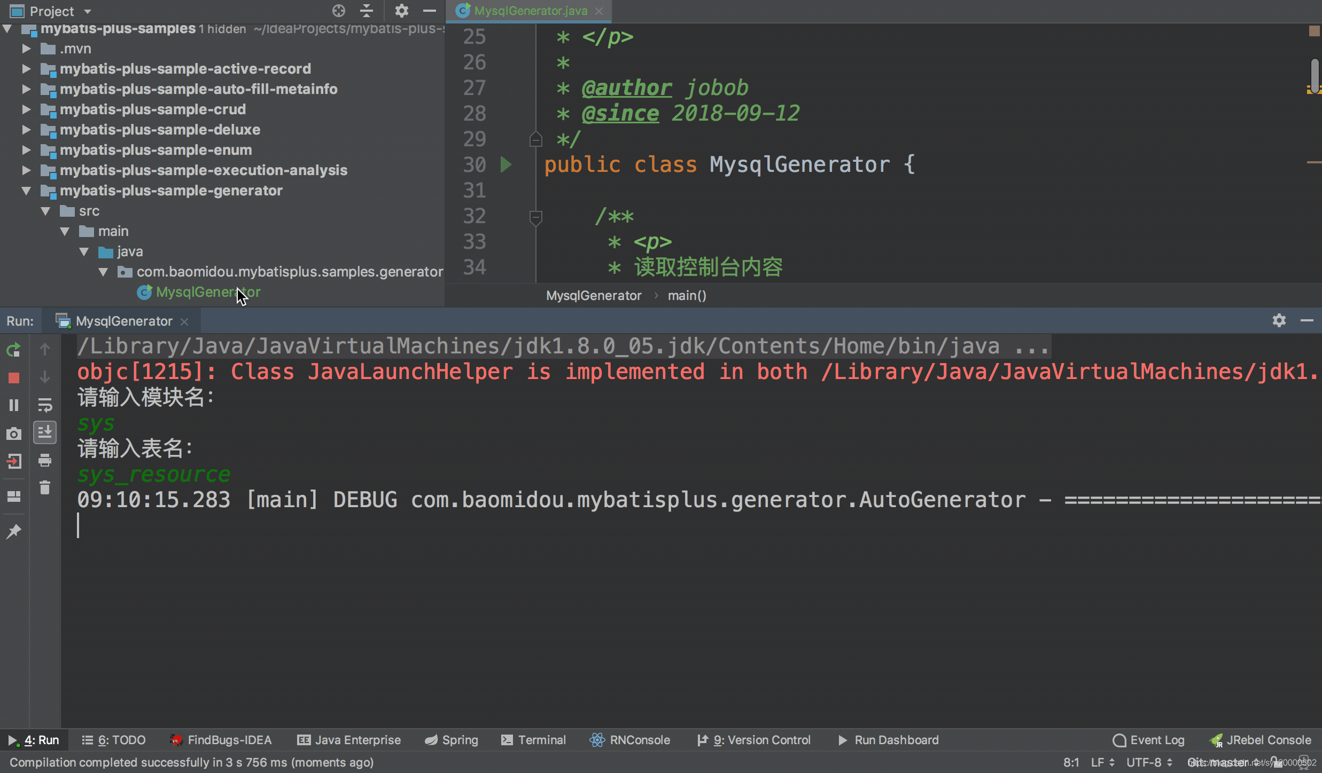
Task: Collapse the main folder
Action: pyautogui.click(x=65, y=231)
